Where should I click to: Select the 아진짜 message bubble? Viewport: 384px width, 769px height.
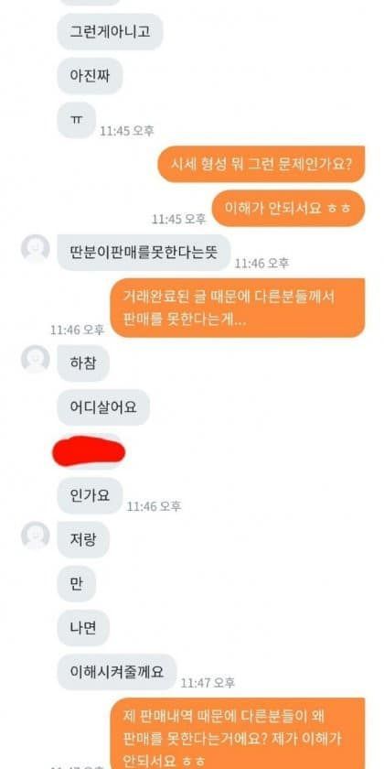pyautogui.click(x=90, y=76)
